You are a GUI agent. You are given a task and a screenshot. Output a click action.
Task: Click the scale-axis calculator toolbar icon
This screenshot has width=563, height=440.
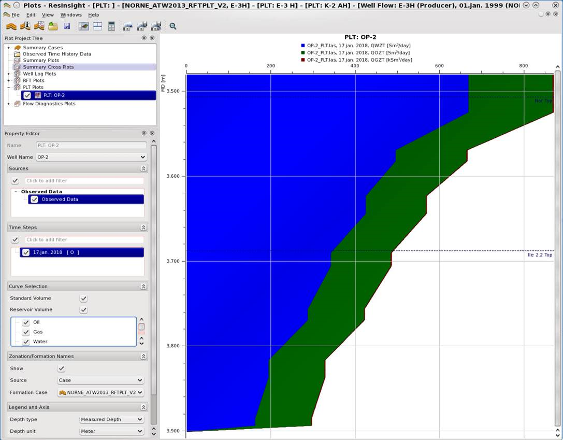pyautogui.click(x=111, y=25)
